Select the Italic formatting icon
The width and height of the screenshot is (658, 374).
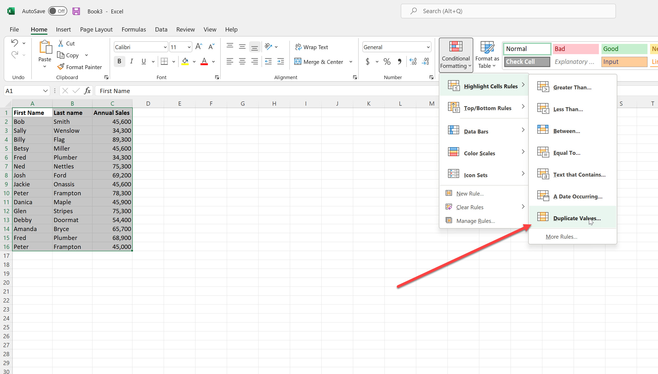pos(131,61)
